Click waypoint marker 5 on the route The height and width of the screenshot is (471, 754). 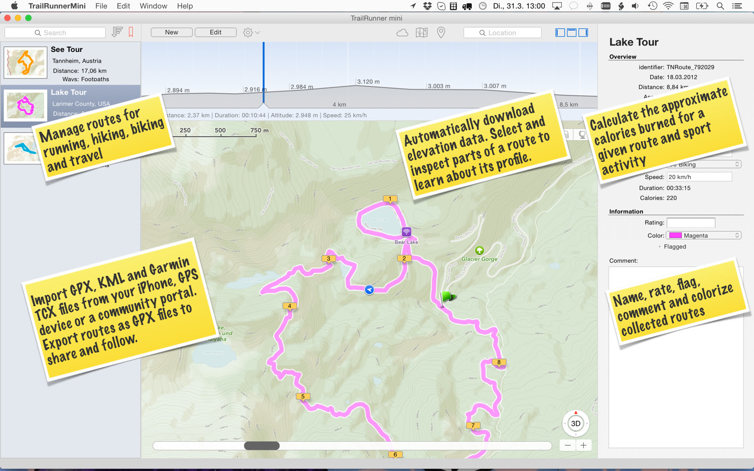click(303, 397)
